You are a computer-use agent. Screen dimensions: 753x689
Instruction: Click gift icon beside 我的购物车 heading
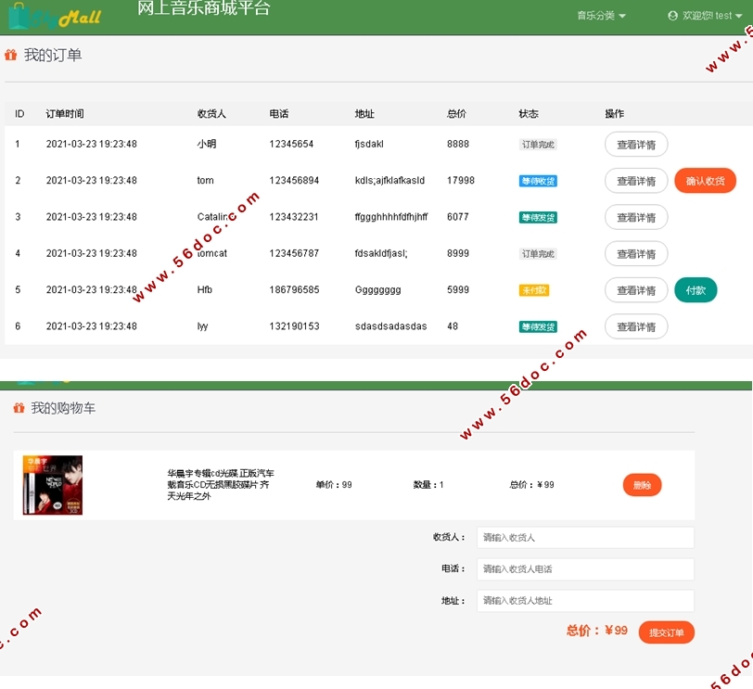[x=19, y=408]
